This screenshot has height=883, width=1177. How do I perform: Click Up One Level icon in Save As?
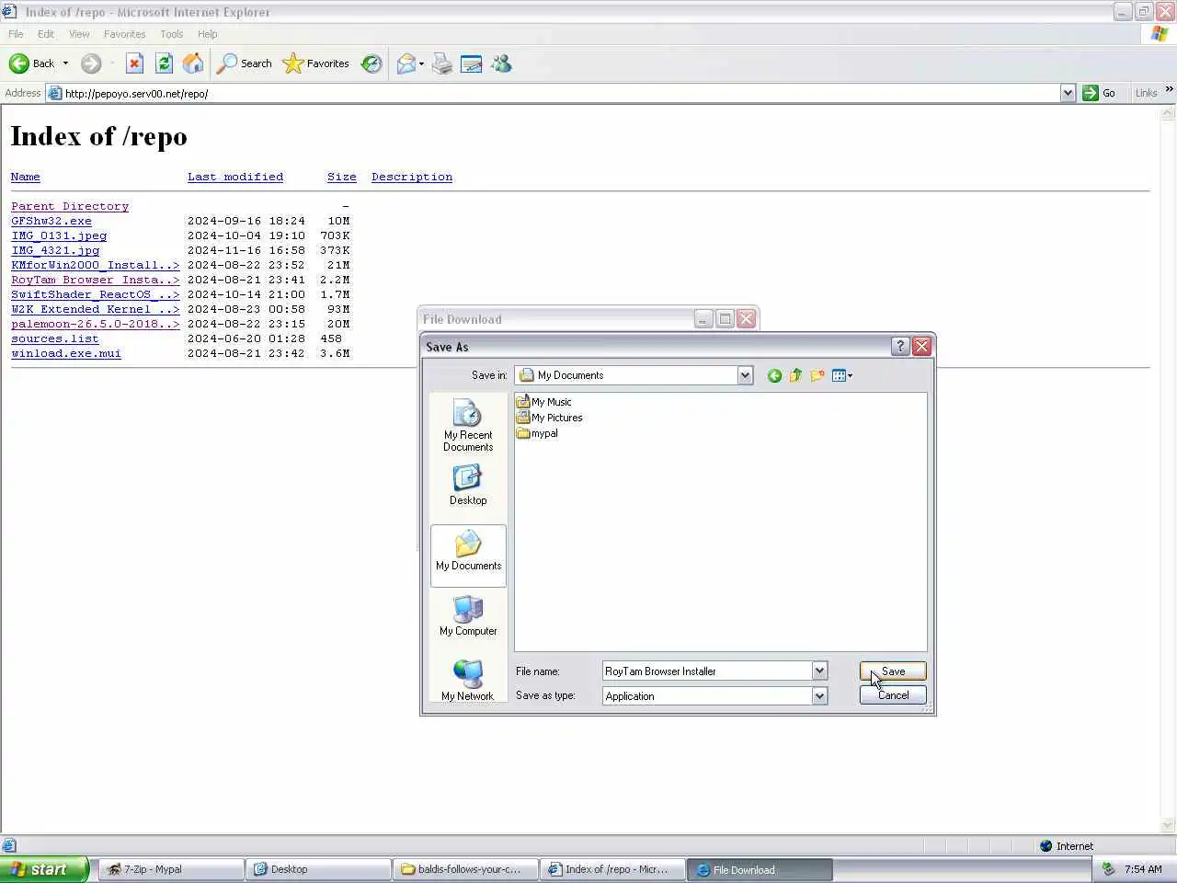point(795,375)
